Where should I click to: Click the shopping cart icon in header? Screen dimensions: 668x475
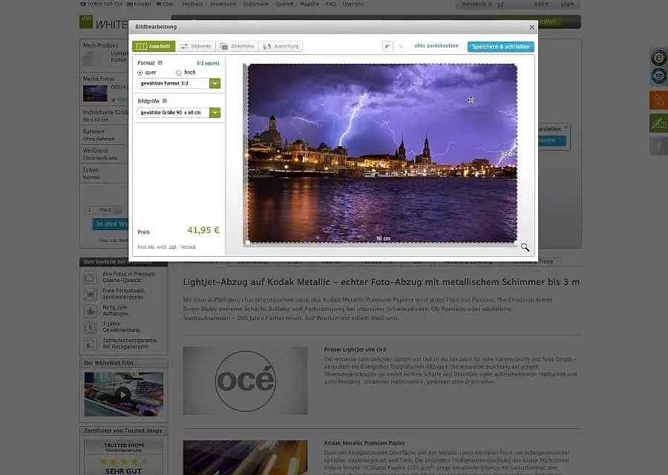[x=500, y=4]
